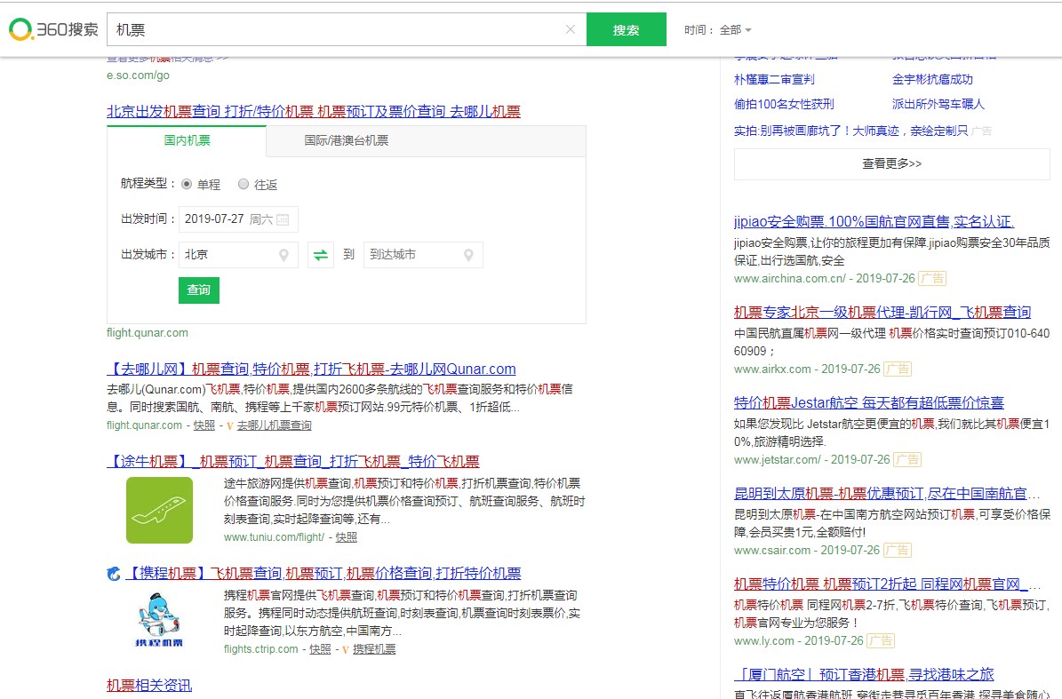Click the 到达城市 input field
The width and height of the screenshot is (1062, 699).
point(423,255)
